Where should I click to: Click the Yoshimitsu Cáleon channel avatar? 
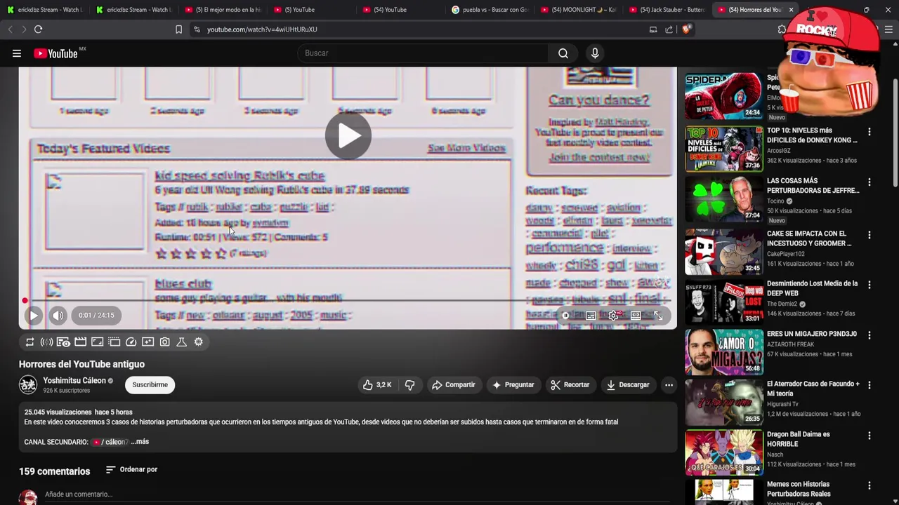point(28,385)
